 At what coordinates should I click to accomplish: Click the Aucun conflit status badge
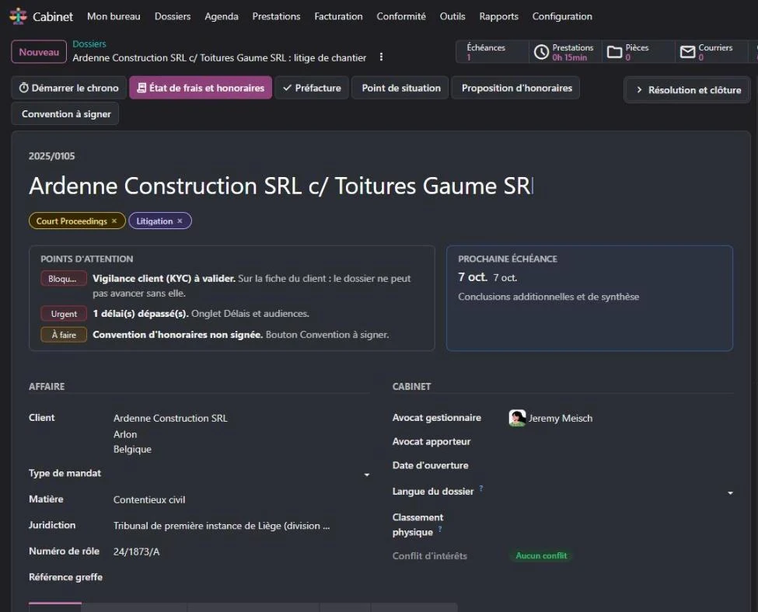click(x=541, y=556)
